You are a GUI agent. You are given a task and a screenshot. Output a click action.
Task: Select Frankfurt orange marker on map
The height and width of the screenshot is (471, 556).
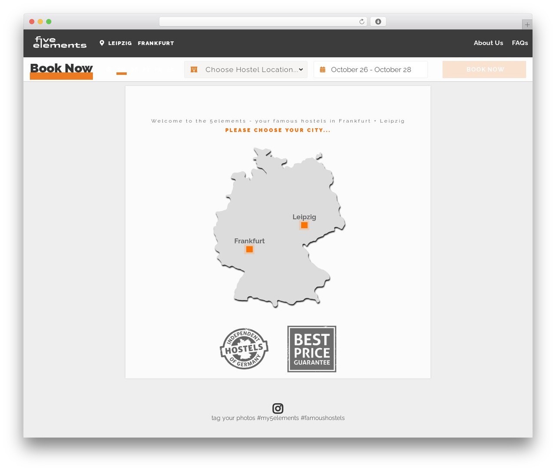tap(249, 249)
